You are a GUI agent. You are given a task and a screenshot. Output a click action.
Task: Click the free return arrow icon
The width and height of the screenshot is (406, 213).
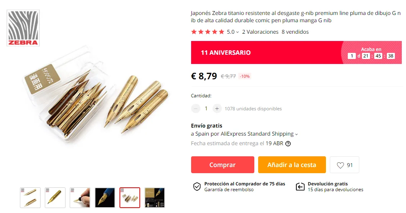300,187
